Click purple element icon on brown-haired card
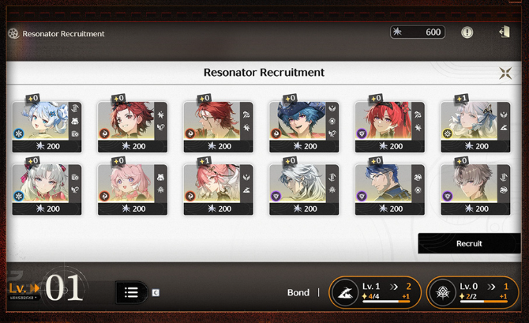 448,196
